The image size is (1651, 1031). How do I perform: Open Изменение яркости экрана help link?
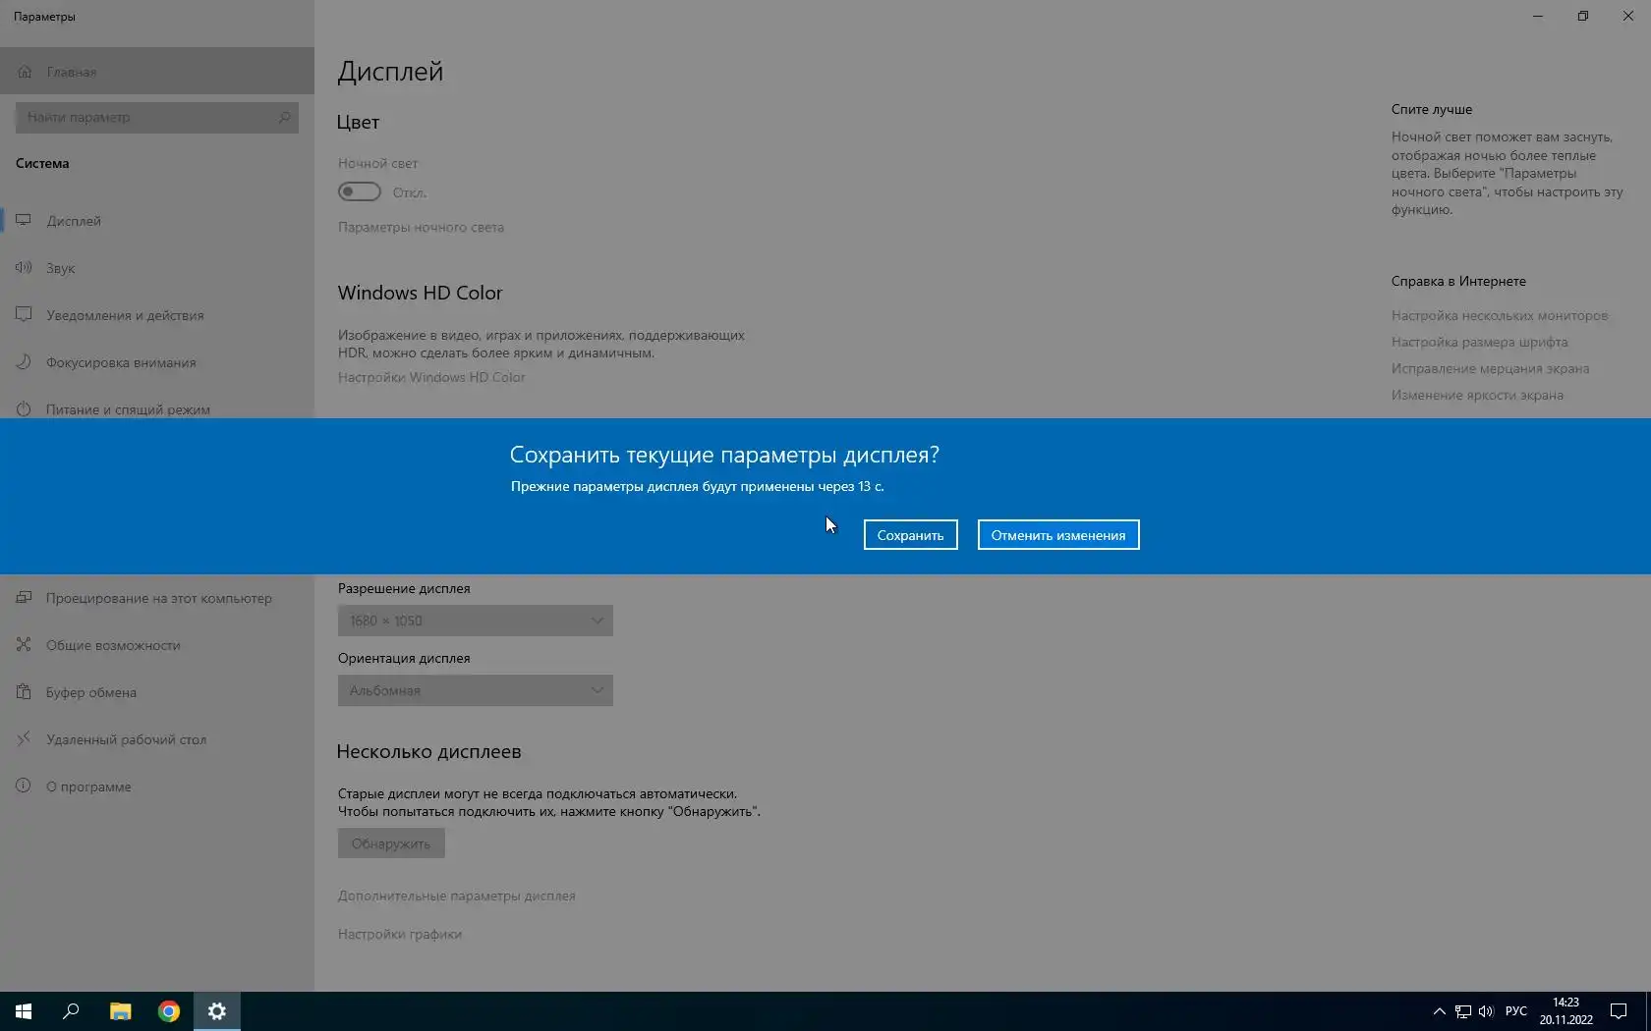pyautogui.click(x=1477, y=395)
